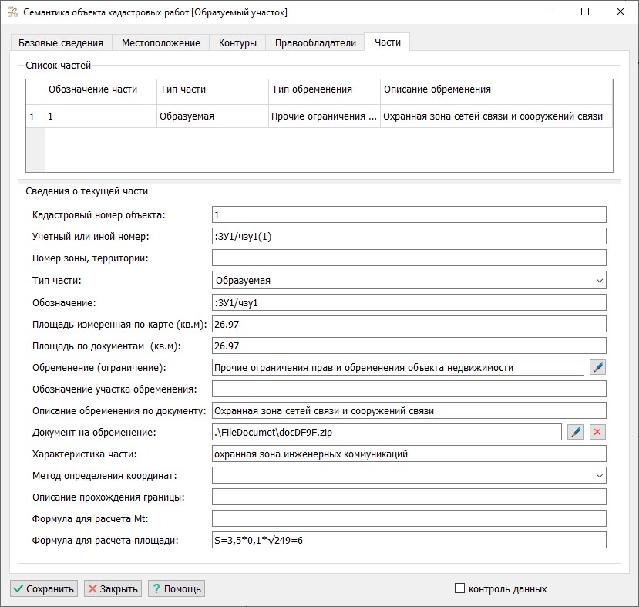Click the Номер зоны, территории input field
This screenshot has height=607, width=639.
coord(409,258)
